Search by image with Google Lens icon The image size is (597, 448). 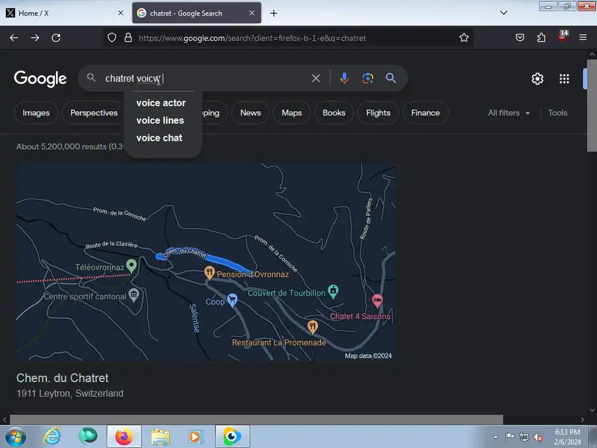pyautogui.click(x=367, y=79)
